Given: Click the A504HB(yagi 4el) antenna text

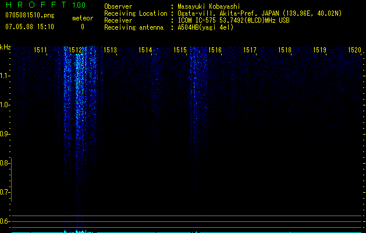Looking at the screenshot, I should point(205,27).
